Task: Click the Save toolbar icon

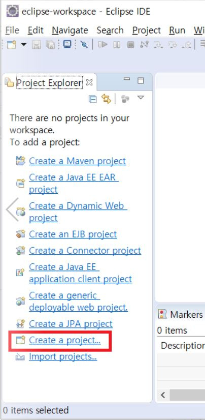Action: 37,44
